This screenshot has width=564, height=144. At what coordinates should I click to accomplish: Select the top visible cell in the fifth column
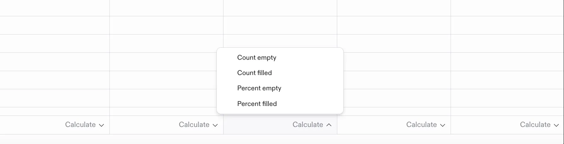507,8
